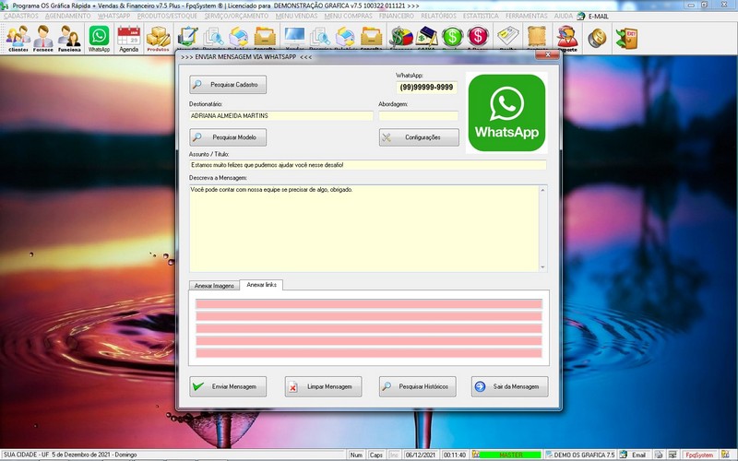The height and width of the screenshot is (461, 738).
Task: Click the parchment scroll toolbar icon
Action: [x=536, y=37]
